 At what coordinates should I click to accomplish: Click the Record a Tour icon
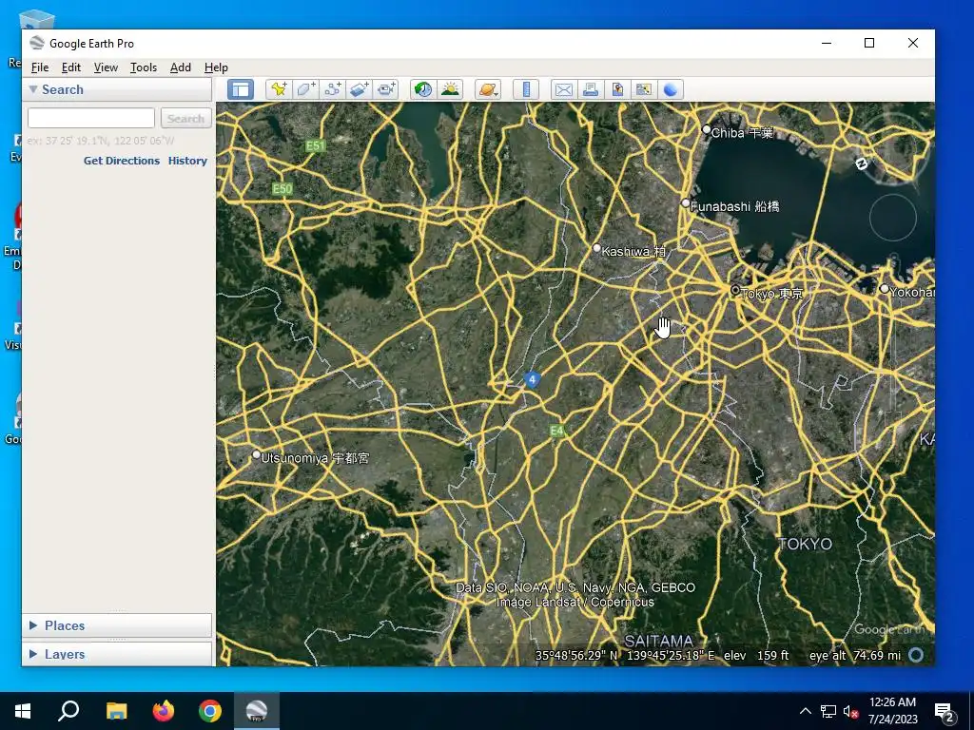coord(386,89)
